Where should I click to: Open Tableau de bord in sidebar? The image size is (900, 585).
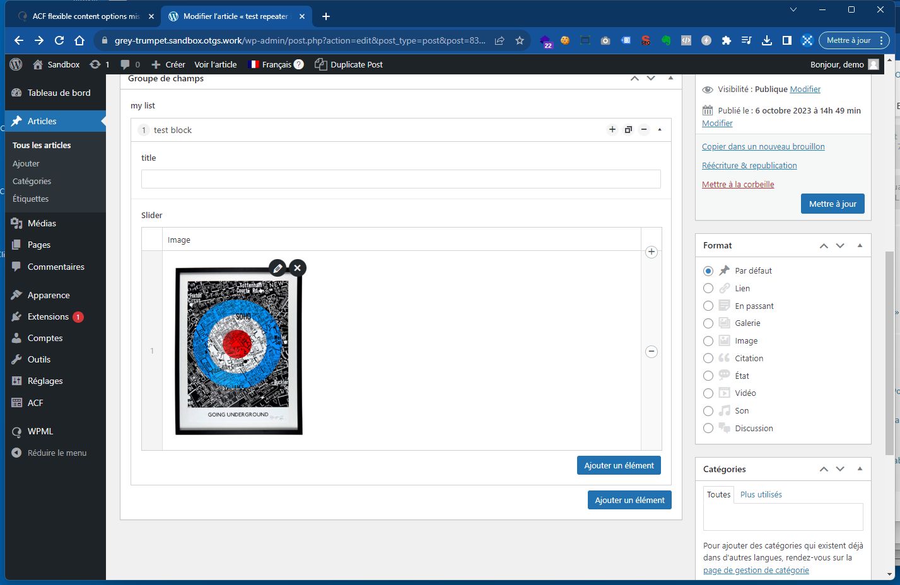pyautogui.click(x=56, y=93)
